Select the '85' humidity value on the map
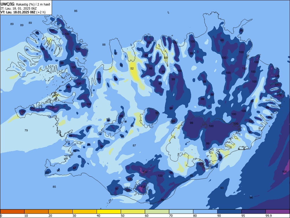This screenshot has height=218, width=290. click(54, 187)
